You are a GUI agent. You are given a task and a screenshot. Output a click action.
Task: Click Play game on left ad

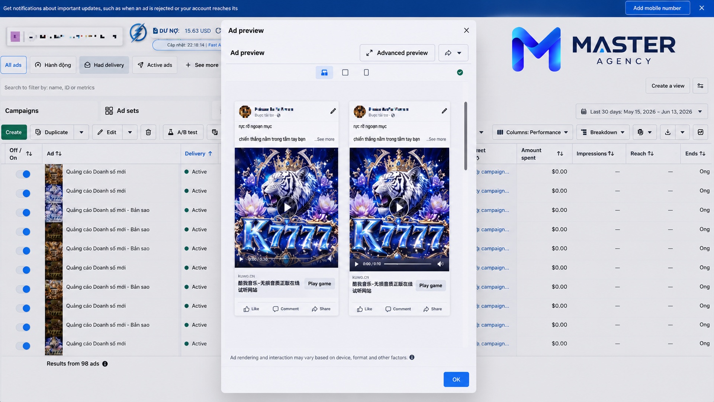pos(319,284)
